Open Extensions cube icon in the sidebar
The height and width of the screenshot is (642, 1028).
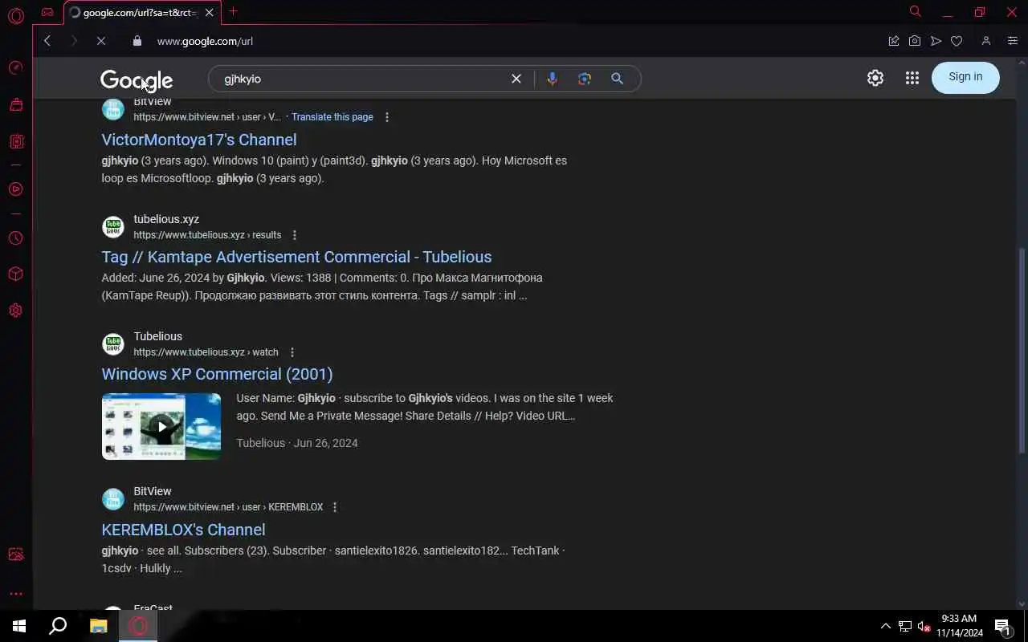pyautogui.click(x=15, y=274)
